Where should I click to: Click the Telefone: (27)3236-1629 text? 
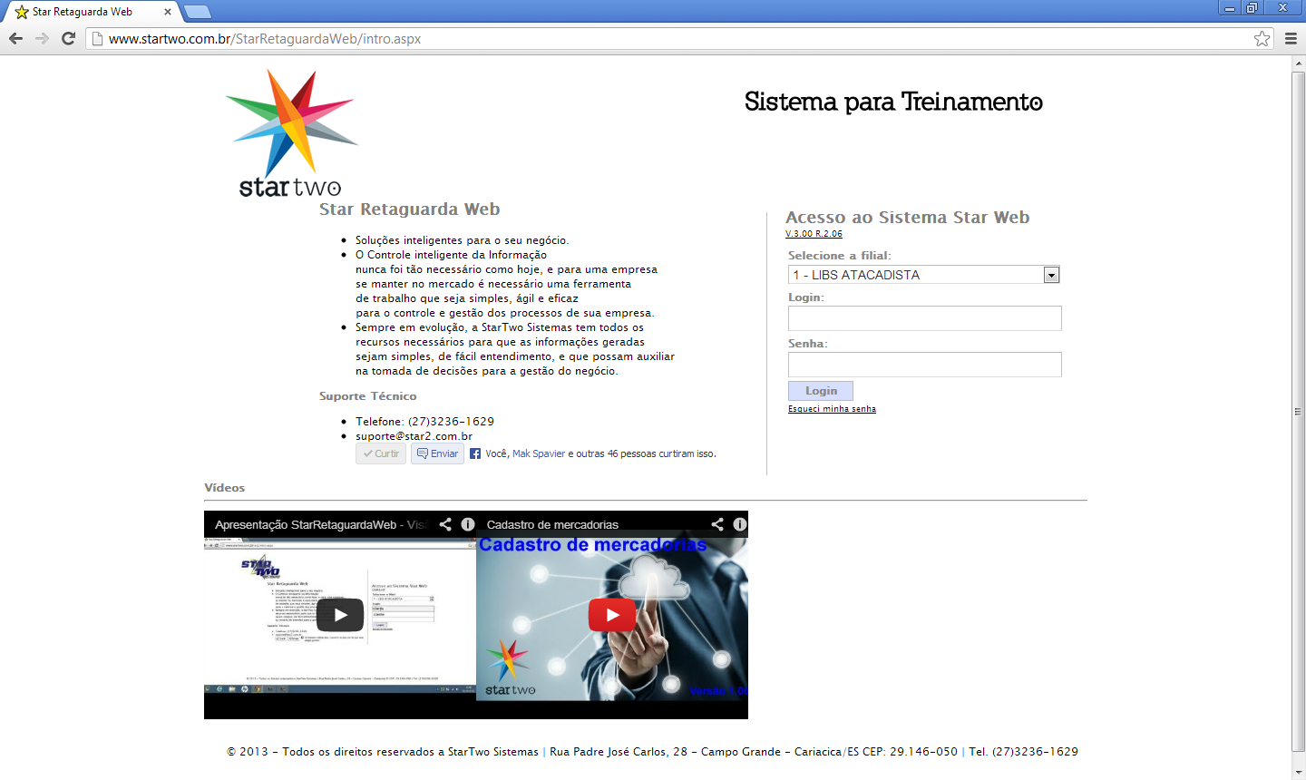(x=424, y=422)
